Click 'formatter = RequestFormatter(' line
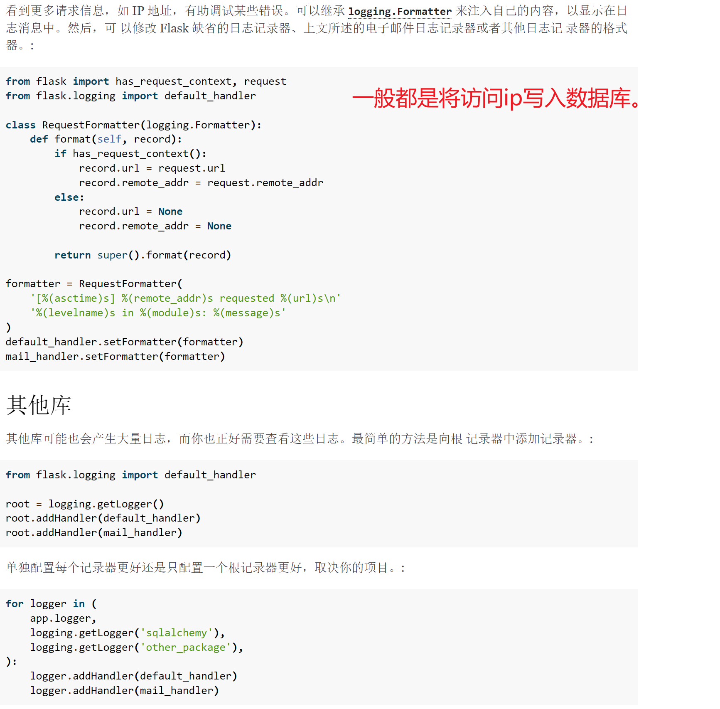 [94, 284]
